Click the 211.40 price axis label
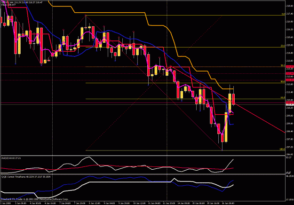Viewport: 294px width, 205px height. pyautogui.click(x=290, y=92)
